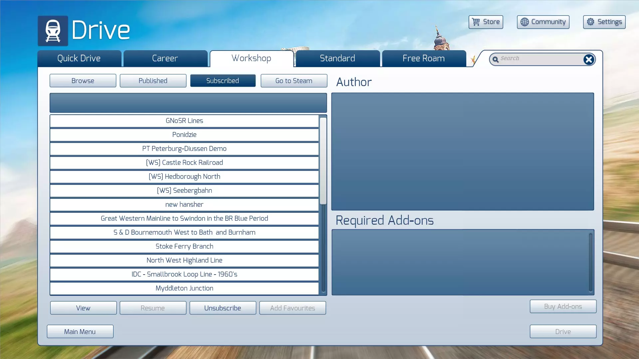Open the Store via cart icon

coord(476,22)
